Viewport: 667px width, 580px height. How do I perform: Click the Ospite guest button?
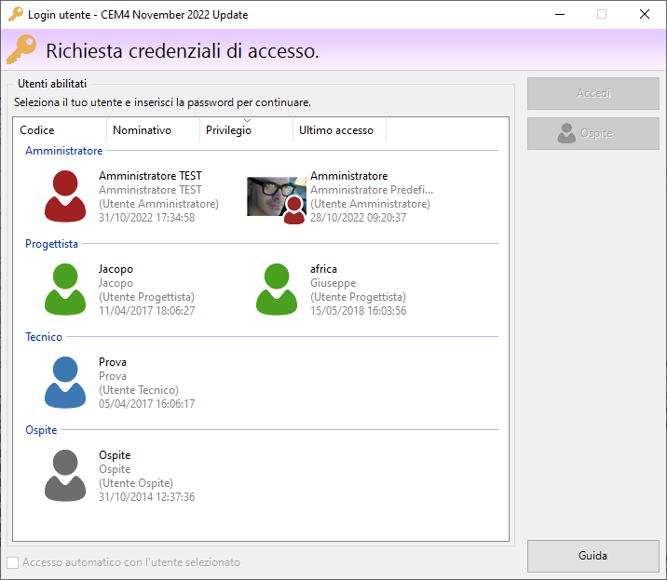point(593,133)
